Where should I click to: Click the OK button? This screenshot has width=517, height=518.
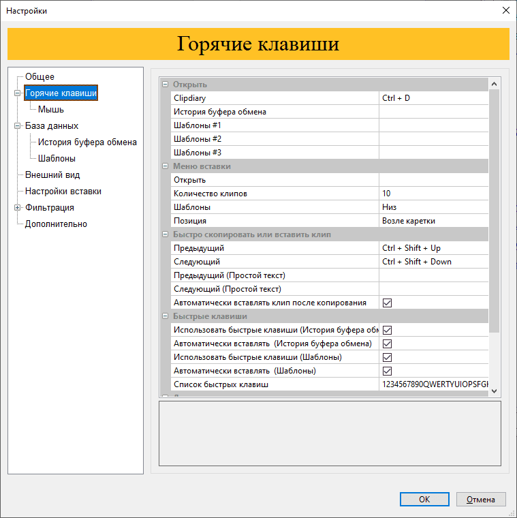point(424,499)
